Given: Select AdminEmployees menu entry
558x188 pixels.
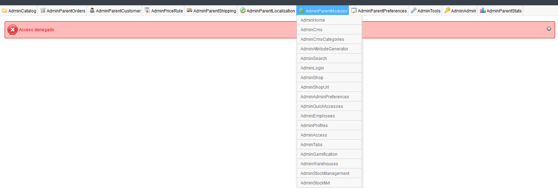Looking at the screenshot, I should (329, 116).
